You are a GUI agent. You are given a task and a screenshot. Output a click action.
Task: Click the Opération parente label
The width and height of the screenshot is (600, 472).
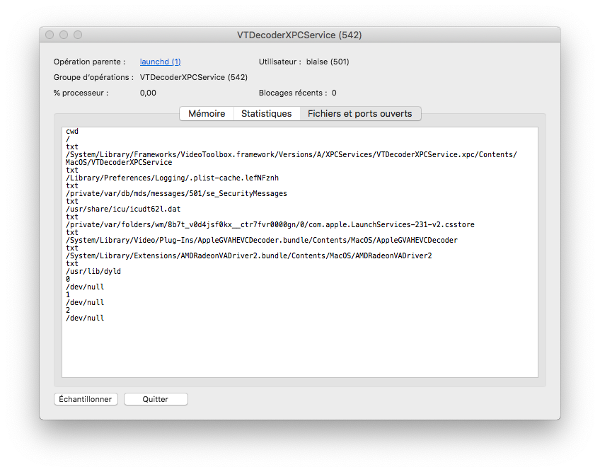pyautogui.click(x=90, y=62)
